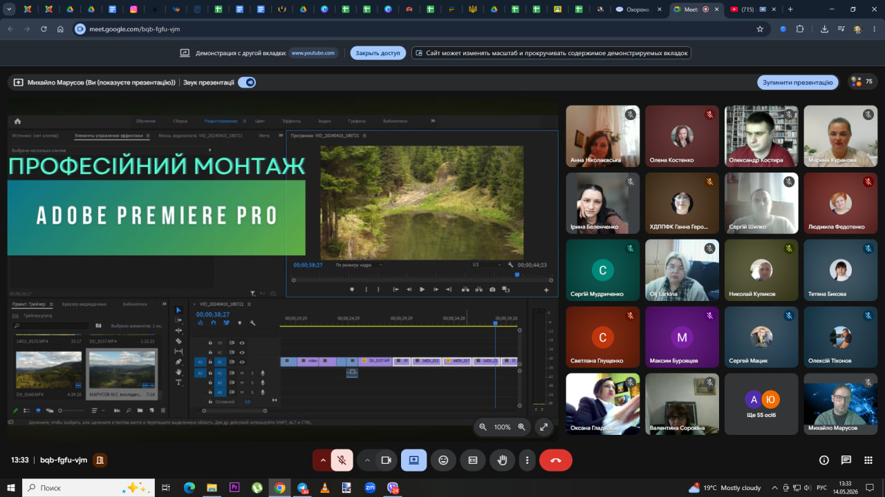This screenshot has height=497, width=885.
Task: Switch to the Охорона browser tab
Action: pyautogui.click(x=637, y=10)
